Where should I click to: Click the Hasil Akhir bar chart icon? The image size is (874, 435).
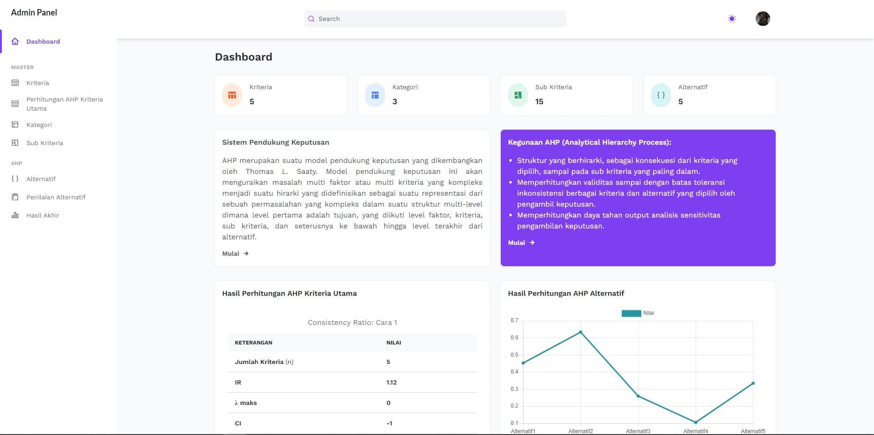pos(16,215)
